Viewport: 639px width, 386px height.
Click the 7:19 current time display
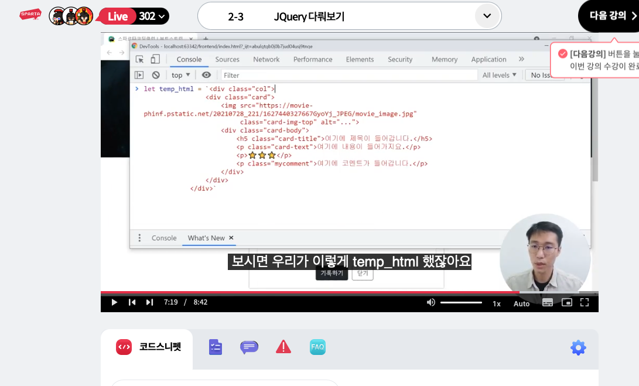[x=171, y=302]
